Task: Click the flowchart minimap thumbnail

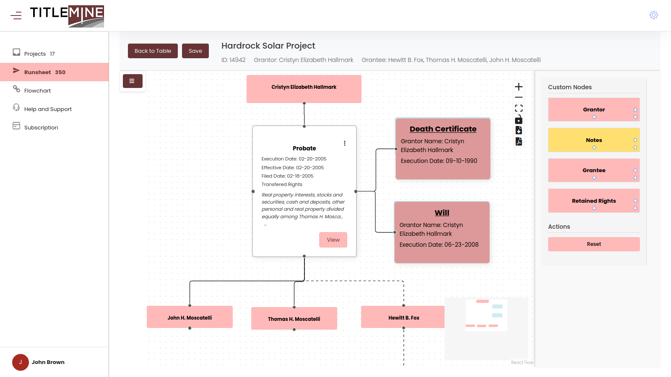Action: [x=486, y=329]
